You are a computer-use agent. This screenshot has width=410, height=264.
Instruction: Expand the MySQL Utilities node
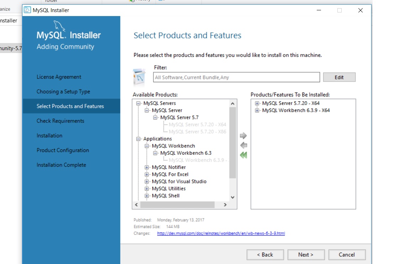(x=147, y=189)
